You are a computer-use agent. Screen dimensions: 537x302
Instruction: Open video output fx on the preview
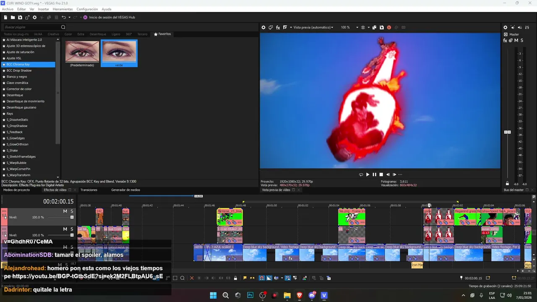278,27
